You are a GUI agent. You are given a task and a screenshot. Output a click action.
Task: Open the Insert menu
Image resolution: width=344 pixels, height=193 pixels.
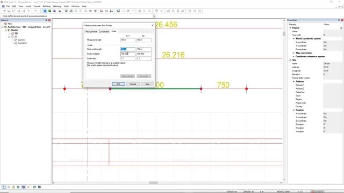pos(28,6)
